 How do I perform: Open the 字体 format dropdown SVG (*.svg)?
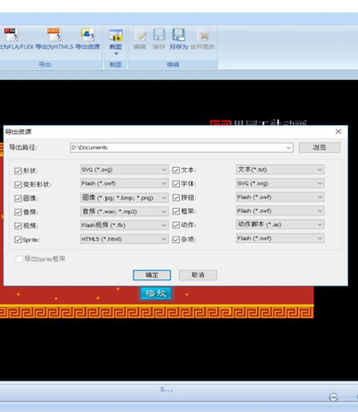coord(280,184)
